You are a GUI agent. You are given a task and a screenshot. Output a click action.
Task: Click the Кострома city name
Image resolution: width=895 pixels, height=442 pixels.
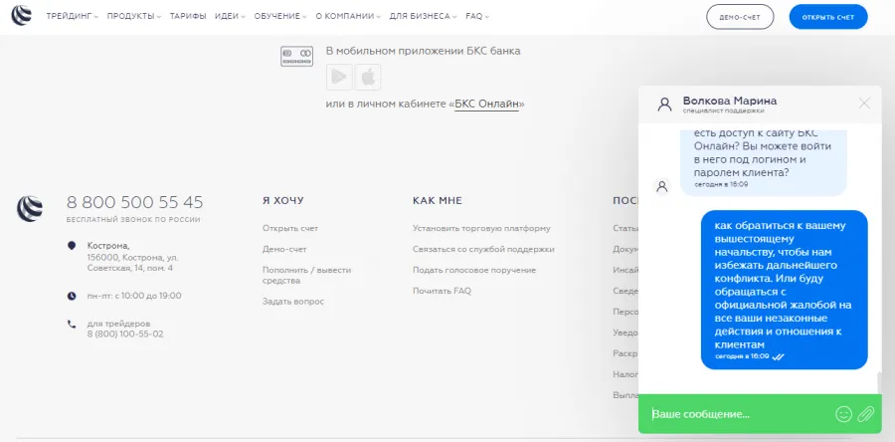point(108,246)
